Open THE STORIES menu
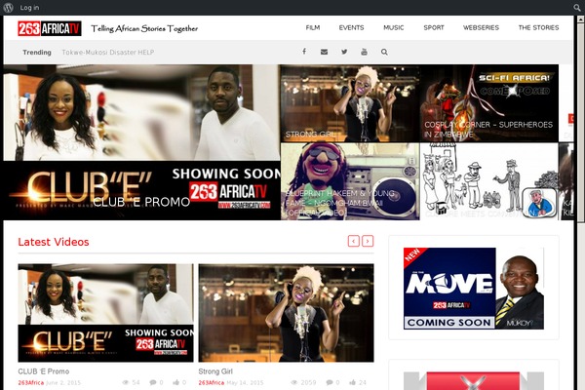 [x=538, y=27]
